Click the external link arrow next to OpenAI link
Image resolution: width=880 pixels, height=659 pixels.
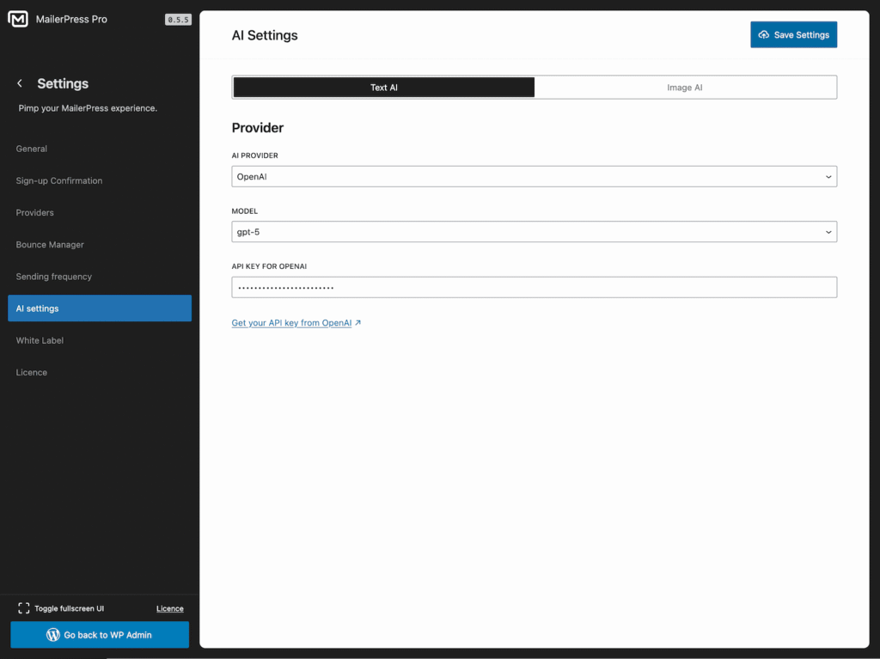pyautogui.click(x=359, y=323)
